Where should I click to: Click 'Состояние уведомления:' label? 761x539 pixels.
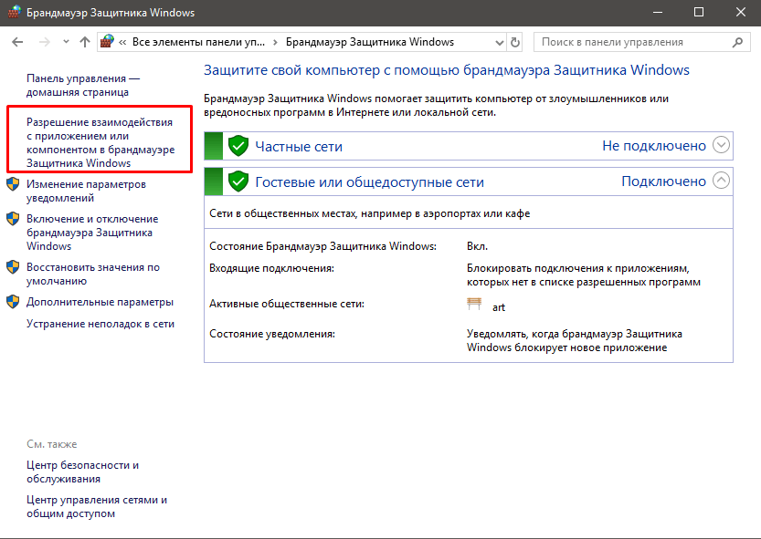[x=272, y=334]
